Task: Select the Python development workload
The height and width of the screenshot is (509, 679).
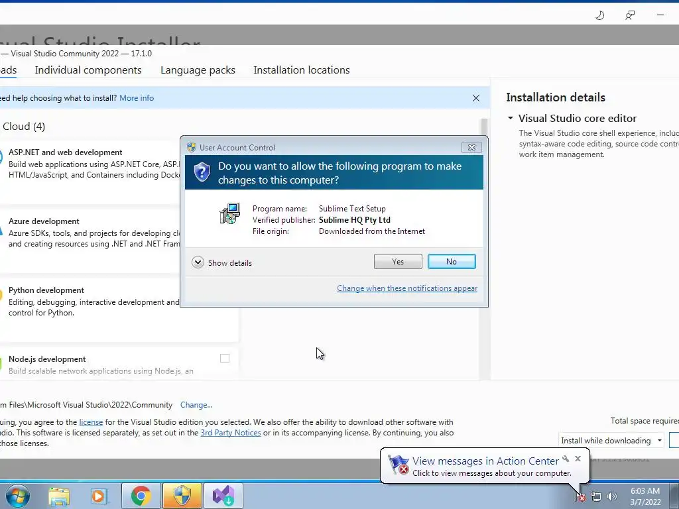Action: pyautogui.click(x=46, y=290)
